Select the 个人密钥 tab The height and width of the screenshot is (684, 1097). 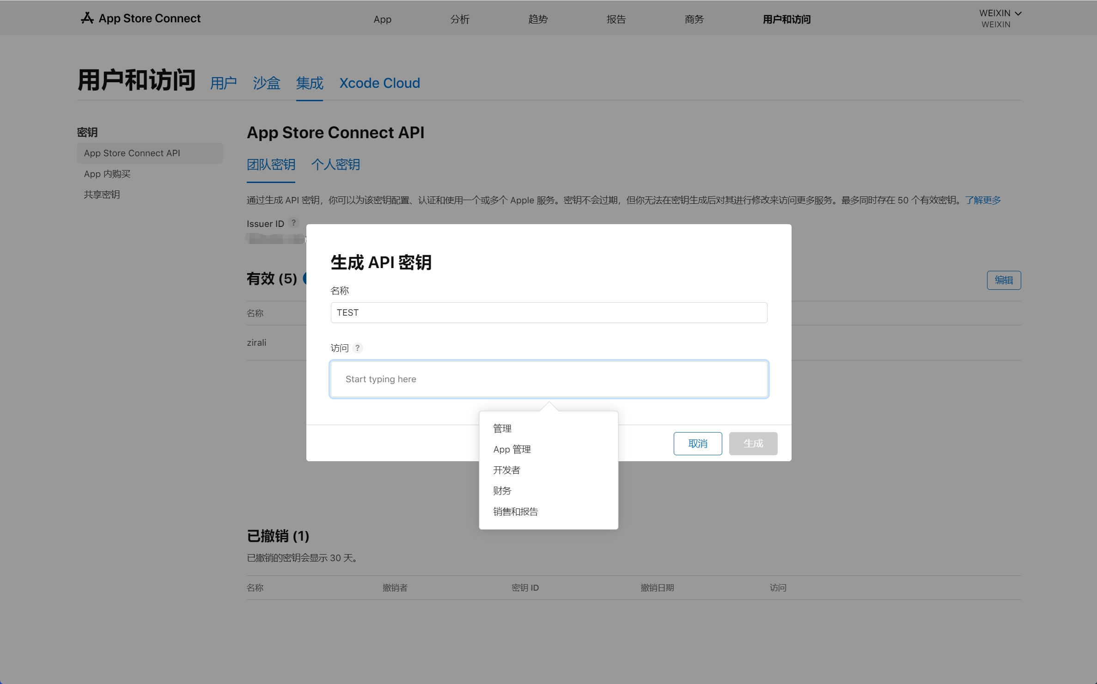click(335, 165)
